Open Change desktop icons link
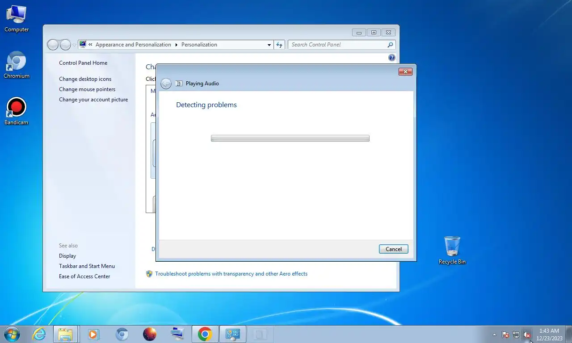This screenshot has width=572, height=343. click(85, 79)
